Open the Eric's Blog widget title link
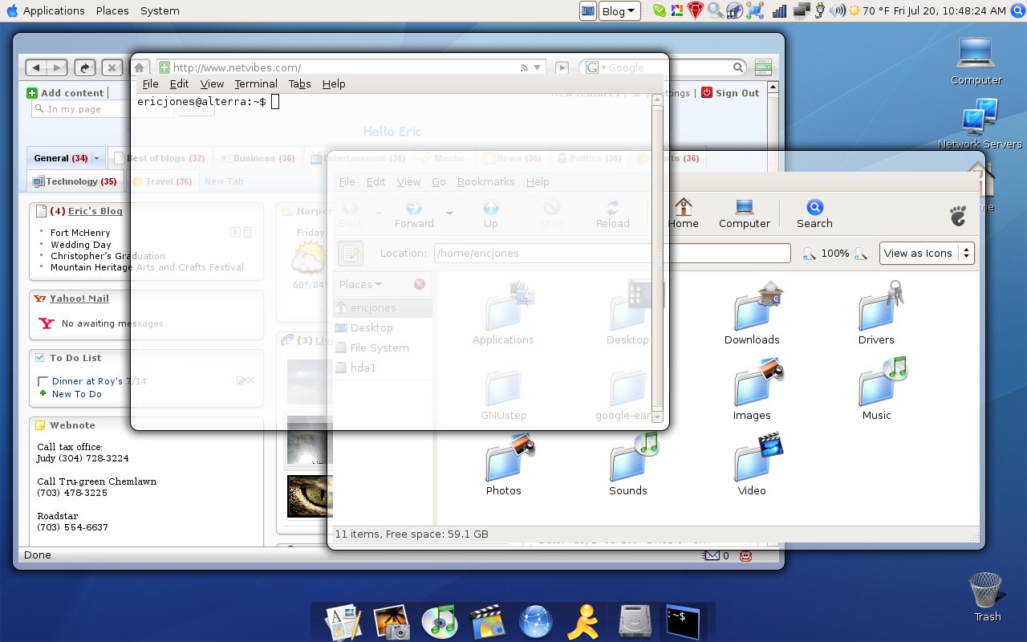This screenshot has height=642, width=1027. click(x=95, y=211)
